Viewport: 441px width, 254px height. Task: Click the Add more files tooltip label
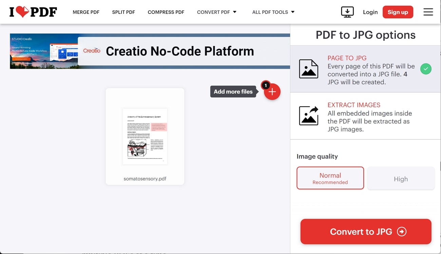point(233,91)
